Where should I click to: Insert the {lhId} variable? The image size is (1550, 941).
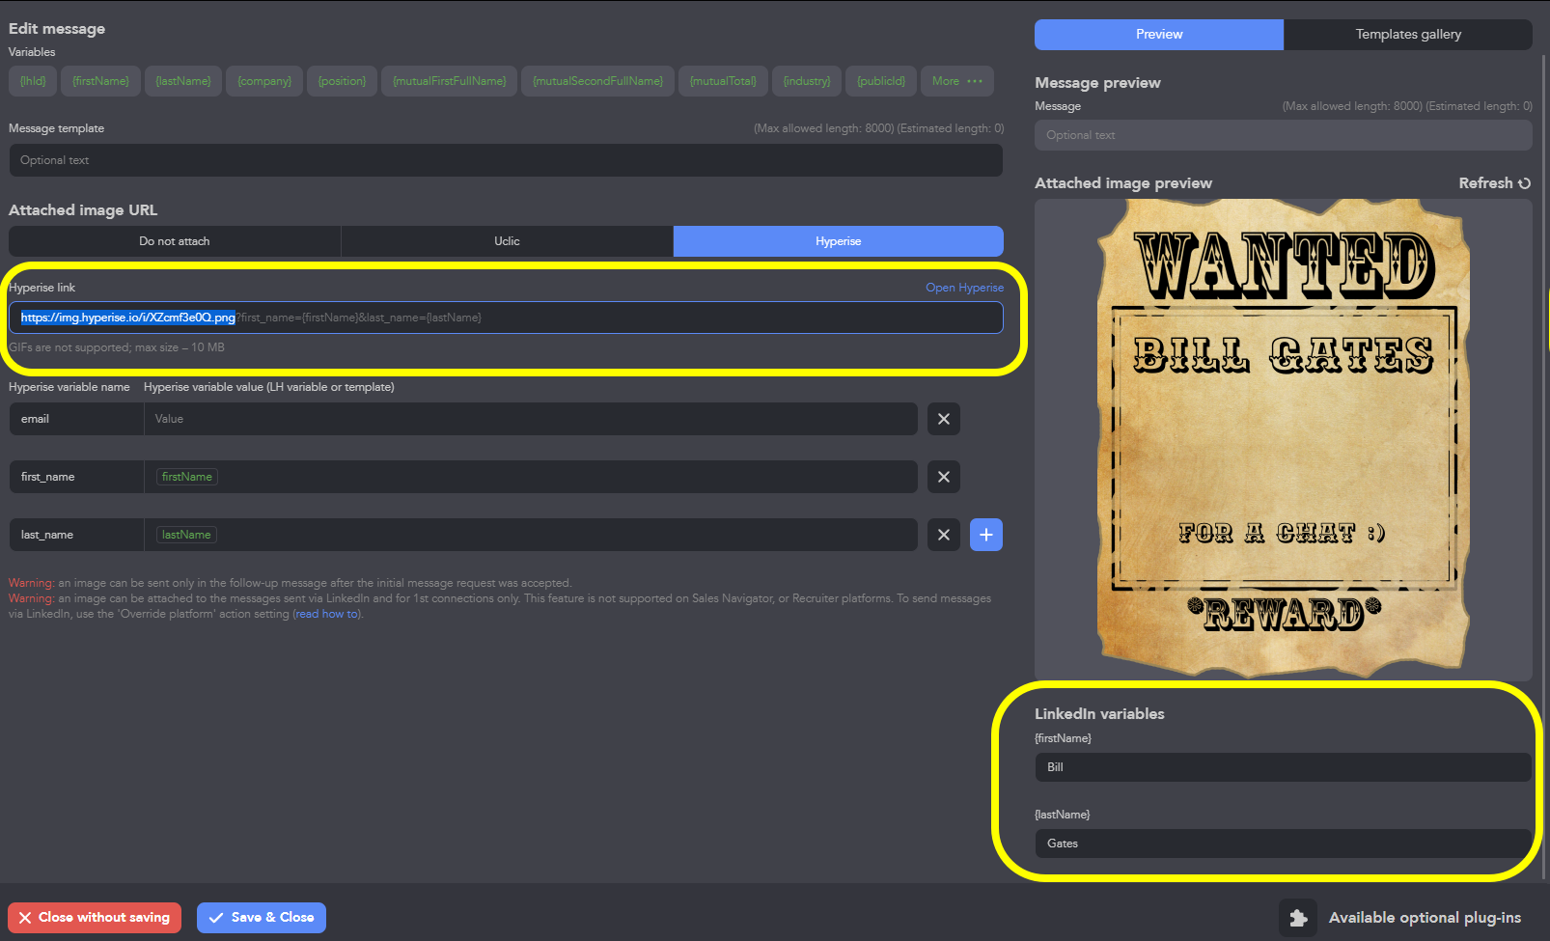[33, 81]
